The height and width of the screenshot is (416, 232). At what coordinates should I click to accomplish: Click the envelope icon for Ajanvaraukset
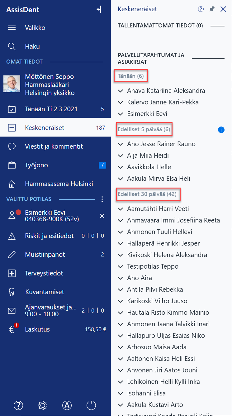(x=12, y=311)
